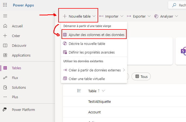The width and height of the screenshot is (186, 122).
Task: Click the Applications icon in sidebar
Action: (x=5, y=55)
